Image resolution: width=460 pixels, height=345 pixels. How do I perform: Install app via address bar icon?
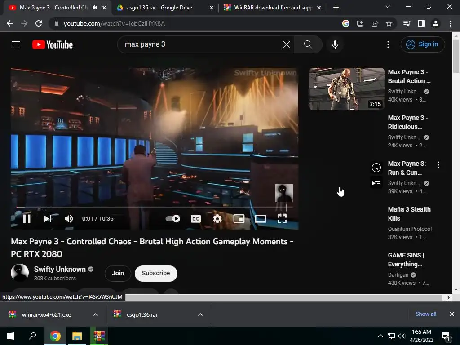[x=360, y=23]
